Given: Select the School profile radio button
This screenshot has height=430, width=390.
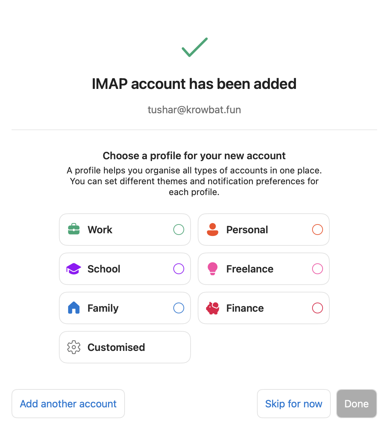Looking at the screenshot, I should pos(179,269).
